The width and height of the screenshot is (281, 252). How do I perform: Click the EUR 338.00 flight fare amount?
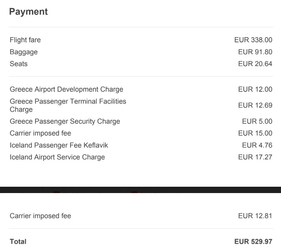point(253,40)
